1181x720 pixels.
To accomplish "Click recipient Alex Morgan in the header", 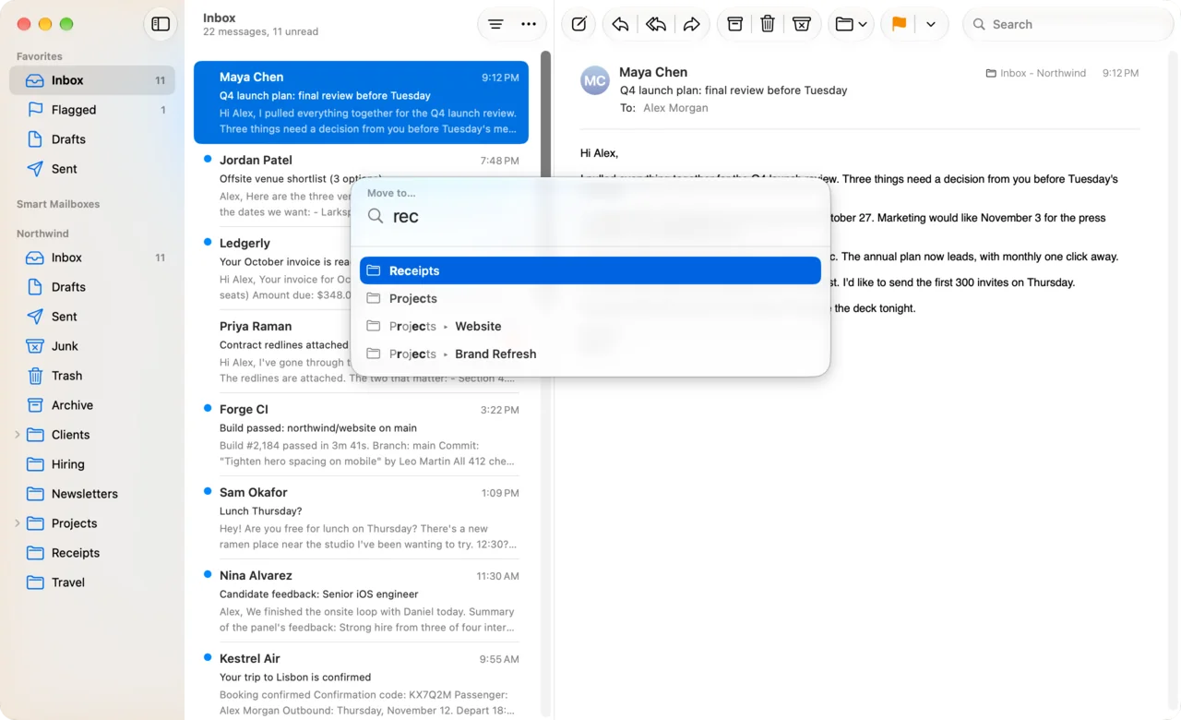I will pos(675,108).
